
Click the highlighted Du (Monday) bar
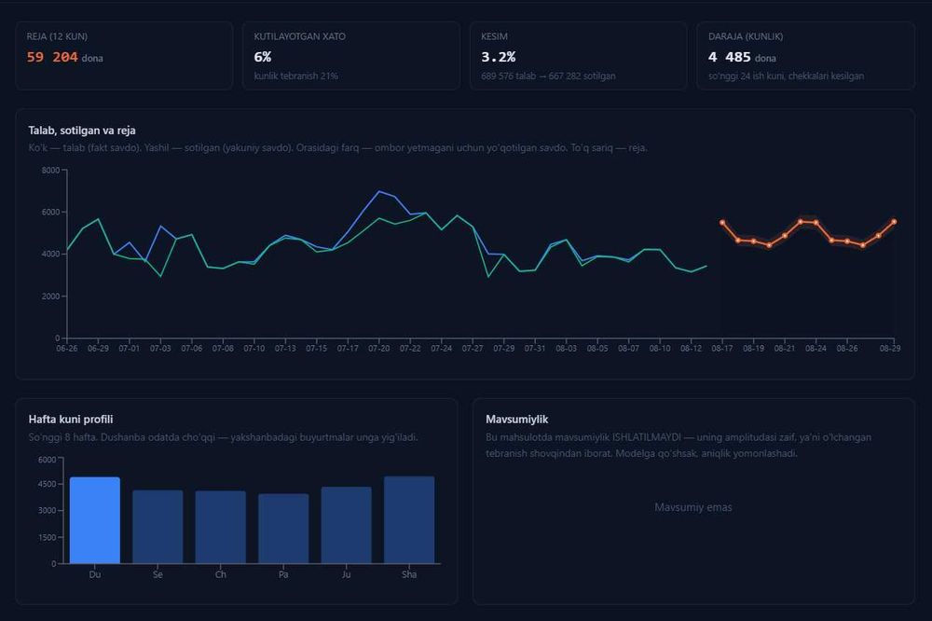coord(95,520)
